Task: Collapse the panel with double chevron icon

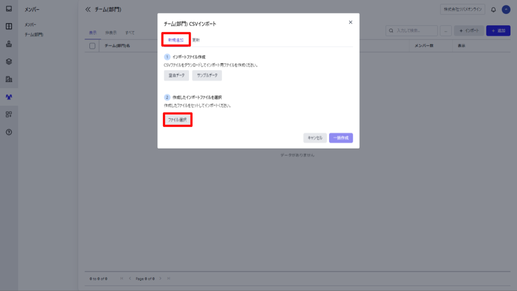Action: click(x=88, y=10)
